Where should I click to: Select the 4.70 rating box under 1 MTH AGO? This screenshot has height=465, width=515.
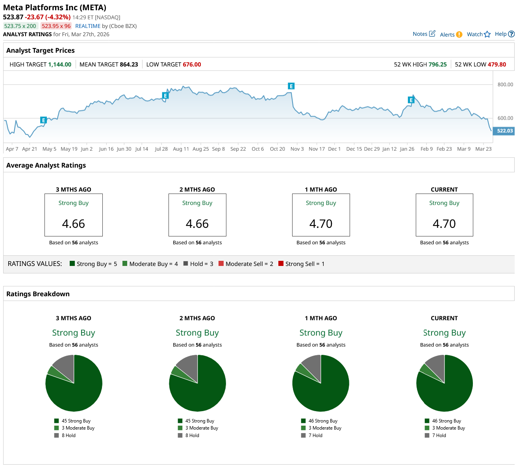321,215
